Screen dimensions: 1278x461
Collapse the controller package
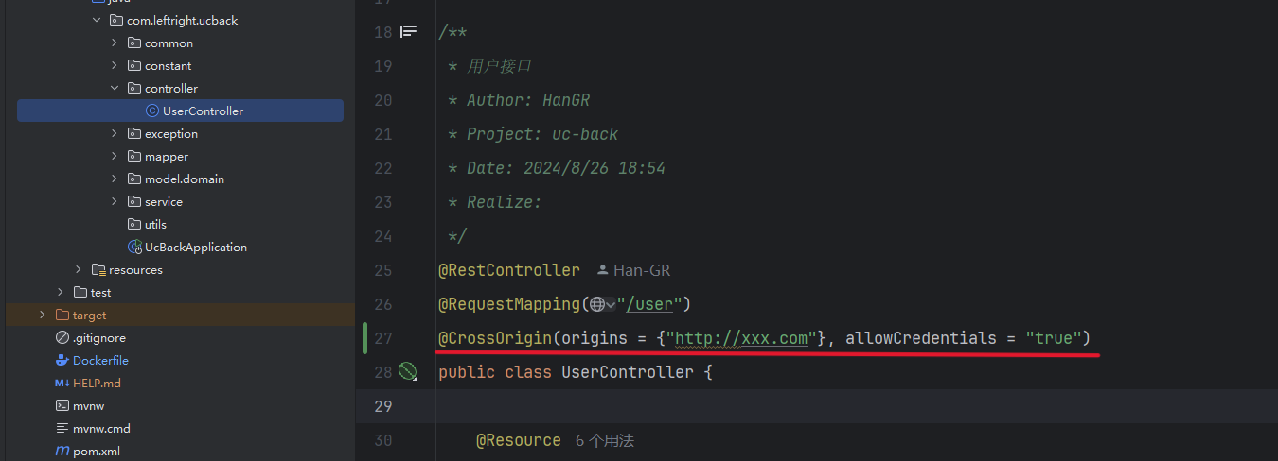point(115,88)
